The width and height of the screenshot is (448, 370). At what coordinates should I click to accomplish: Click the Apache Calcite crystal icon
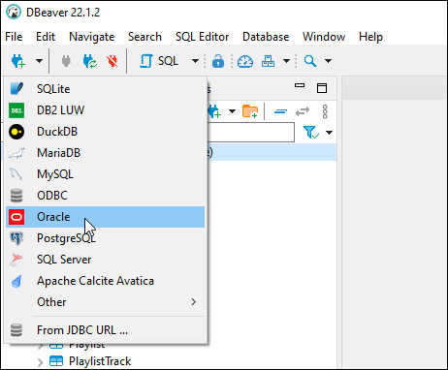click(16, 281)
